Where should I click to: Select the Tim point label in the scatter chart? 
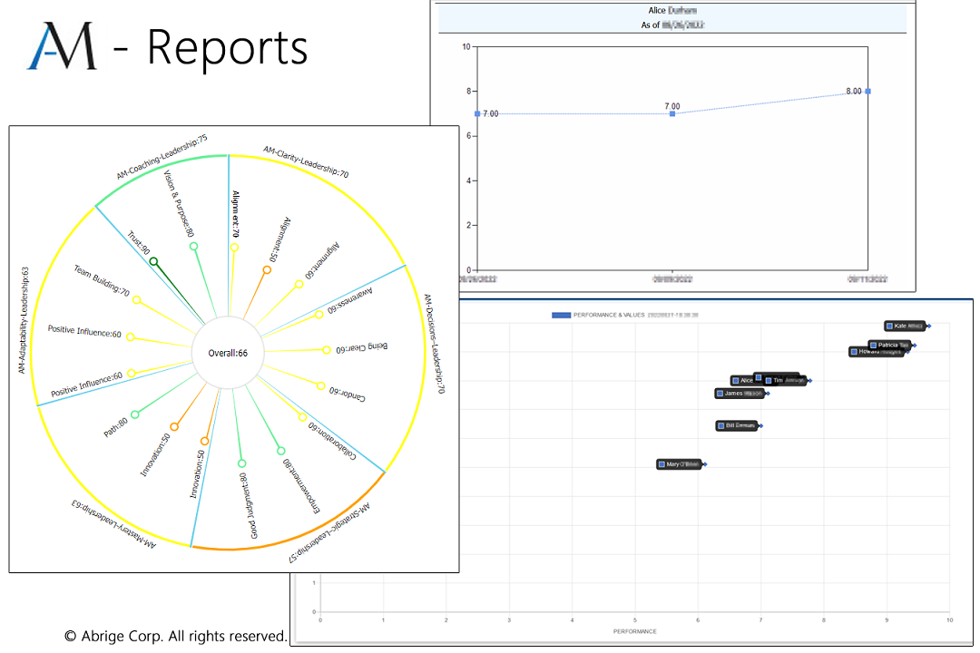786,380
